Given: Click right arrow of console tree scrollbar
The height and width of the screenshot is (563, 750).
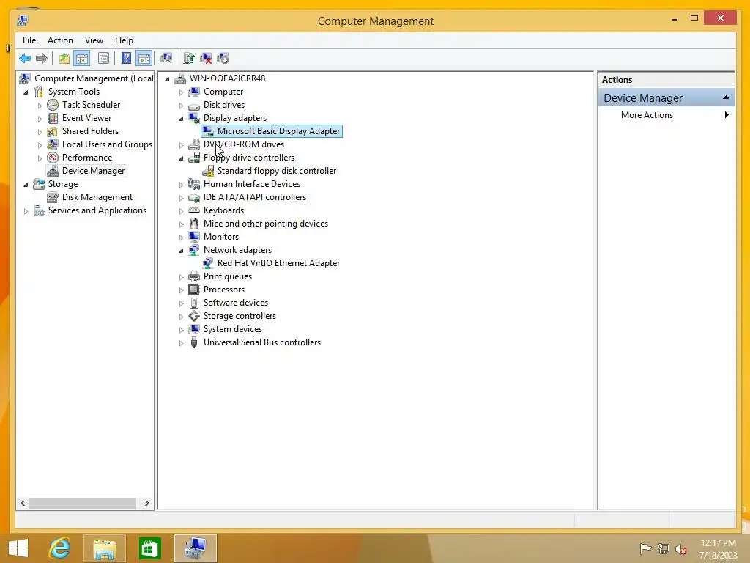Looking at the screenshot, I should point(146,503).
